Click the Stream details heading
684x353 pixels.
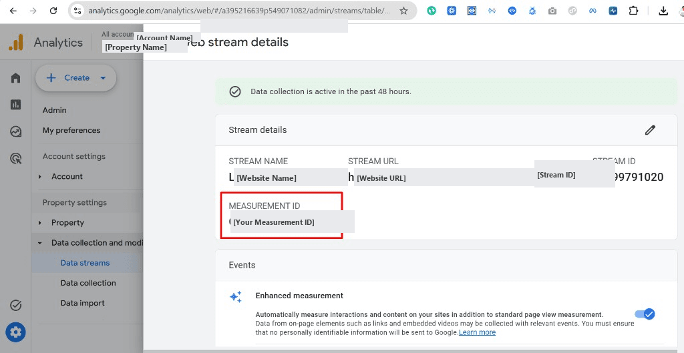(258, 130)
